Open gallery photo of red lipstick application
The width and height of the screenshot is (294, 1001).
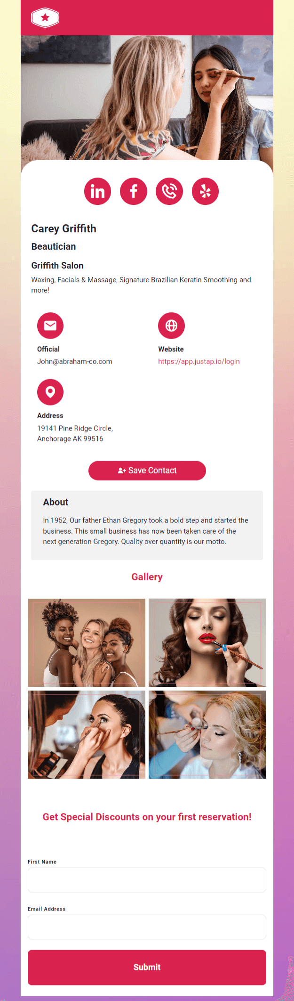click(x=207, y=643)
